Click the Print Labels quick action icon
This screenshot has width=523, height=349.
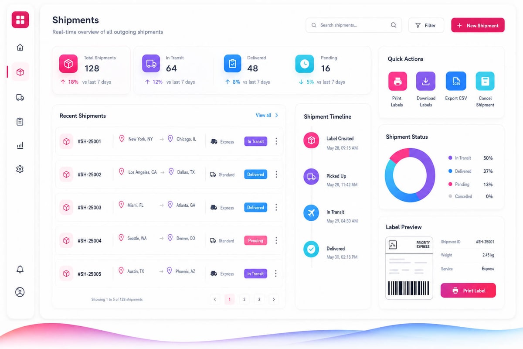point(397,81)
